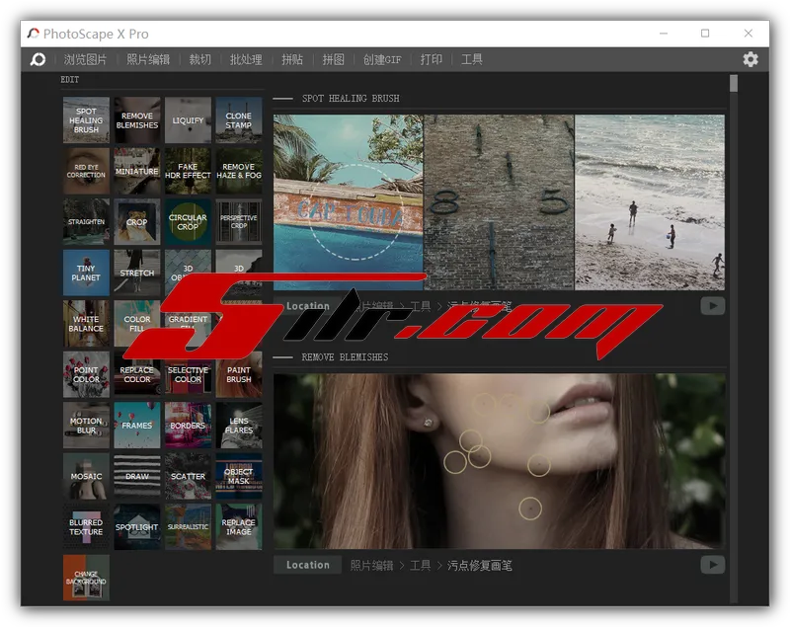790x627 pixels.
Task: Open the 裁切 tab
Action: coord(200,59)
